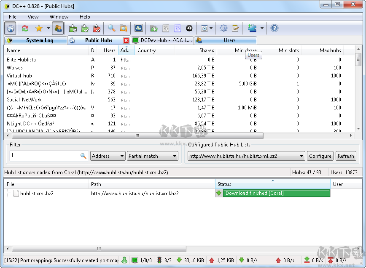Open the Notepad toolbar icon
The height and width of the screenshot is (268, 366).
pos(235,28)
